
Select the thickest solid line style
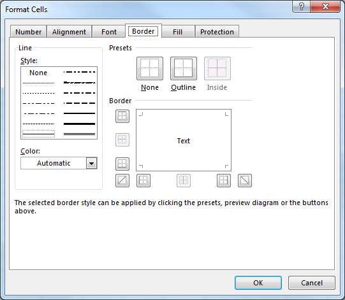pyautogui.click(x=79, y=124)
